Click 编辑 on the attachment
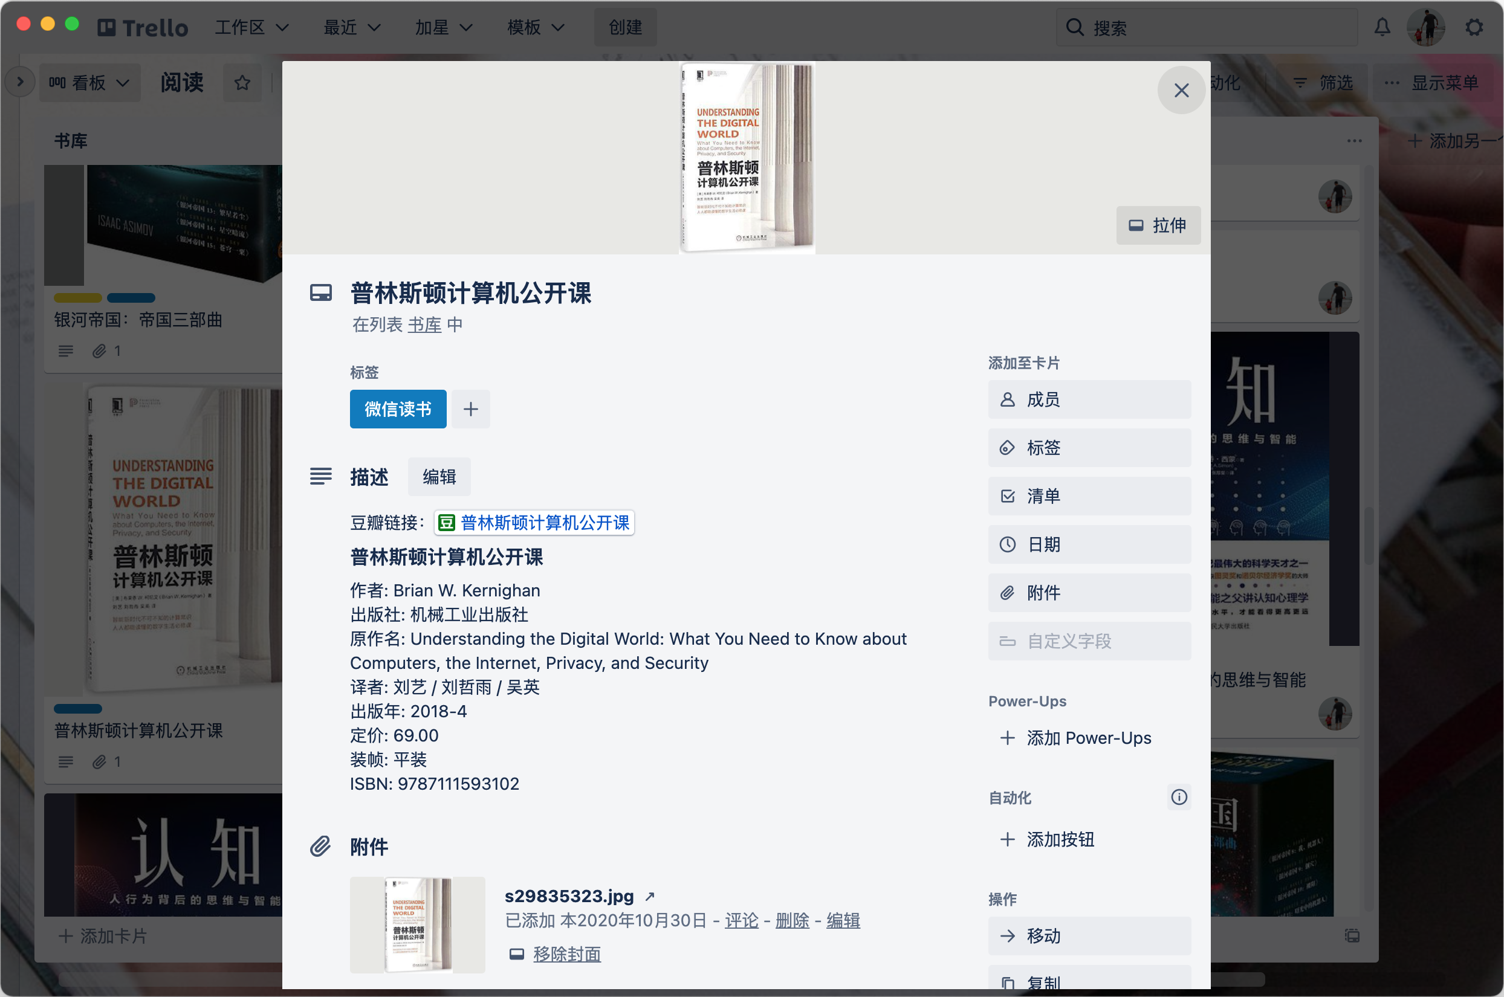The image size is (1504, 997). pyautogui.click(x=843, y=920)
